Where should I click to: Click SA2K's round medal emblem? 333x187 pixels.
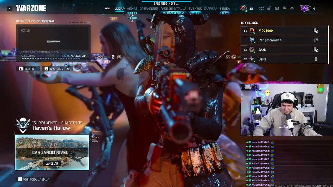[252, 50]
